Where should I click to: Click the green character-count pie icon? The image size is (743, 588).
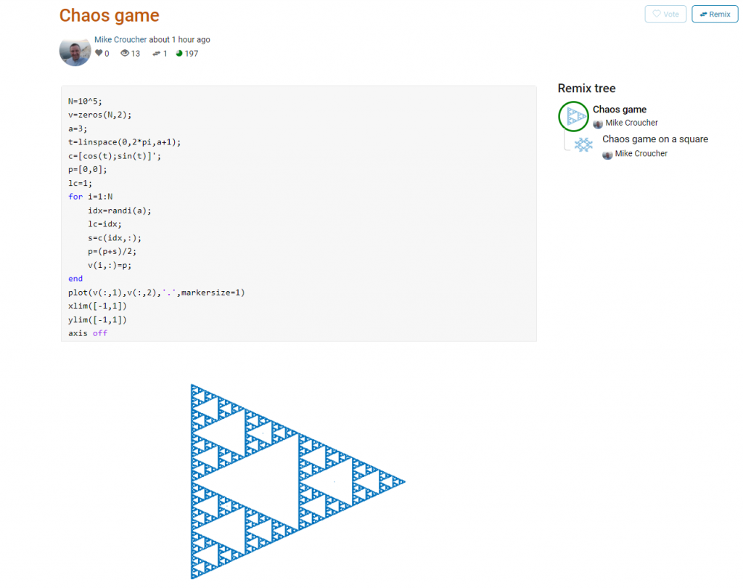[x=179, y=53]
